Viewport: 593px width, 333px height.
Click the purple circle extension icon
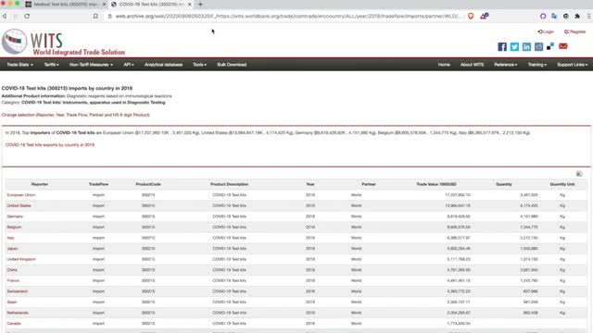coord(543,16)
